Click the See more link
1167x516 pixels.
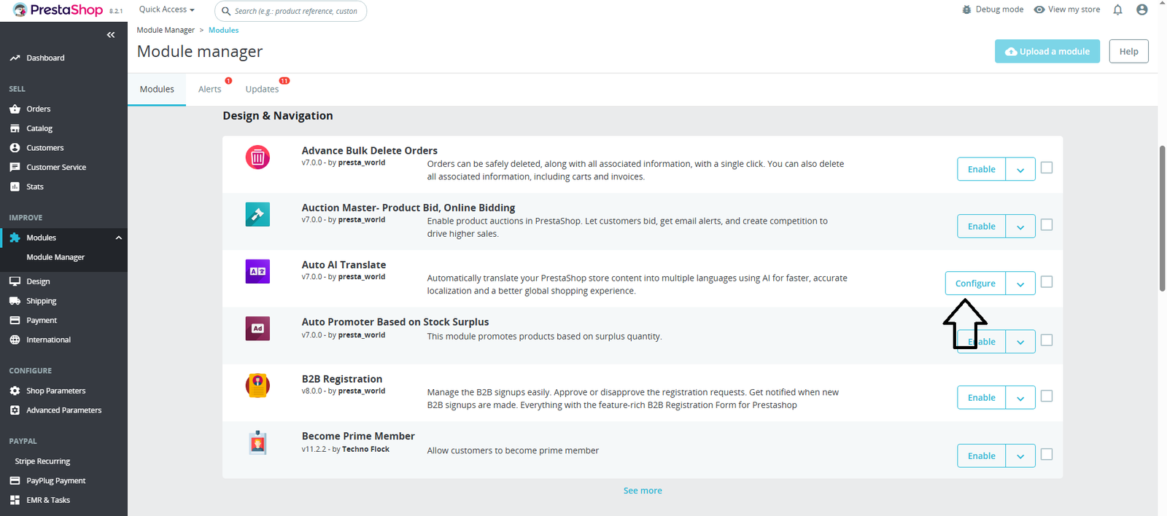pyautogui.click(x=643, y=490)
